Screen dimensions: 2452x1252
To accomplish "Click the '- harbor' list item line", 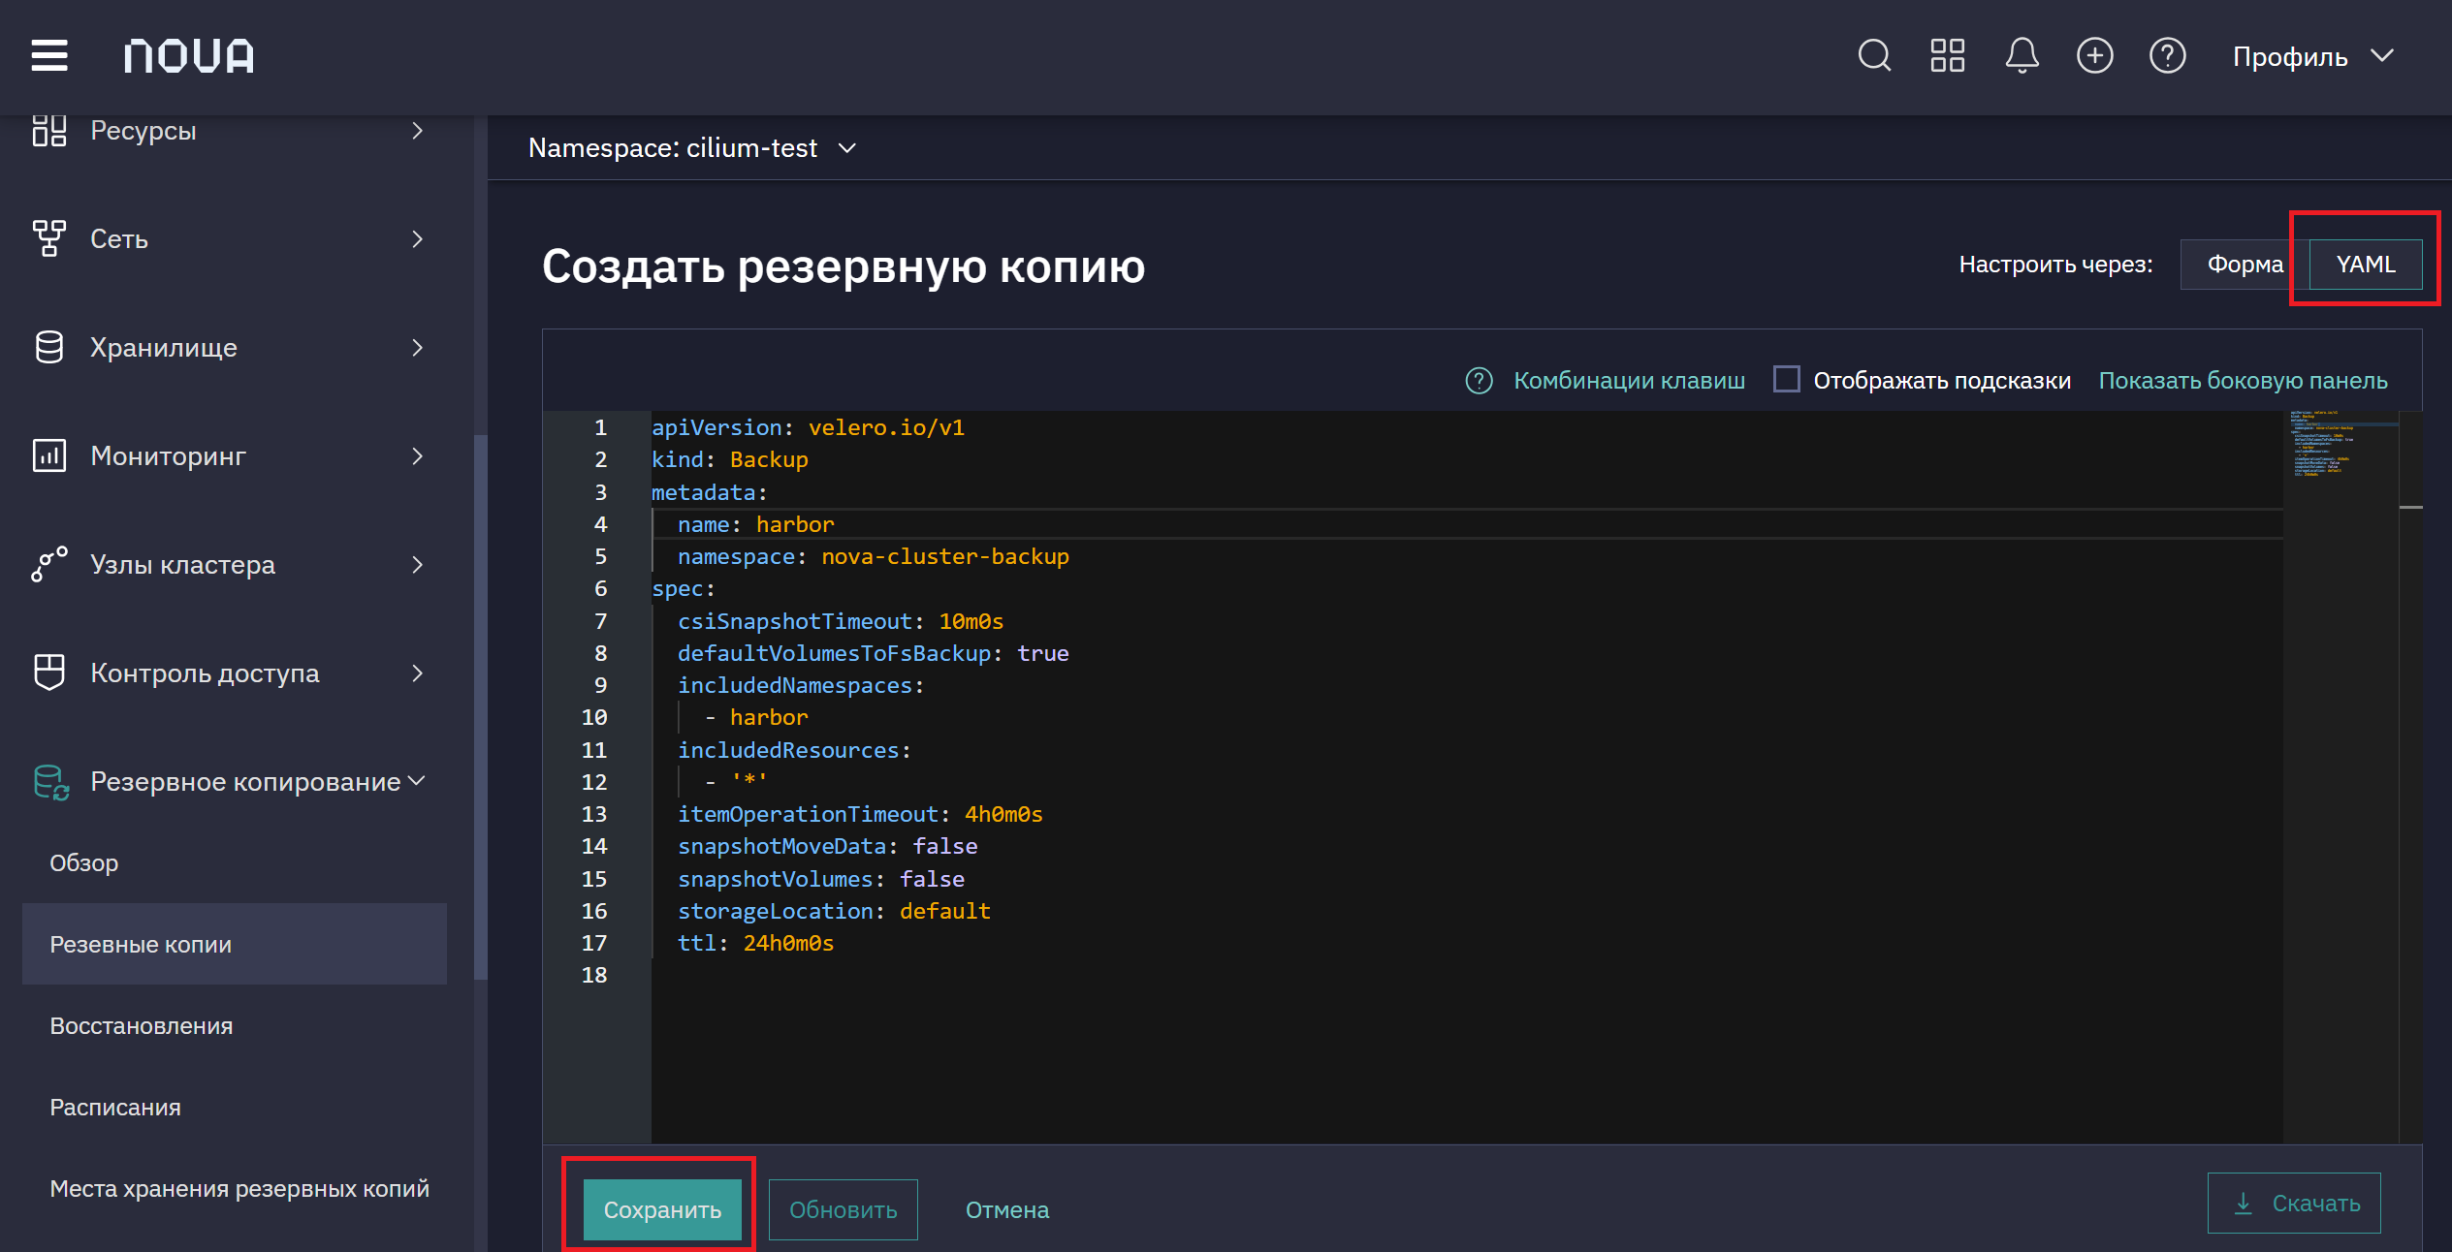I will [x=755, y=717].
